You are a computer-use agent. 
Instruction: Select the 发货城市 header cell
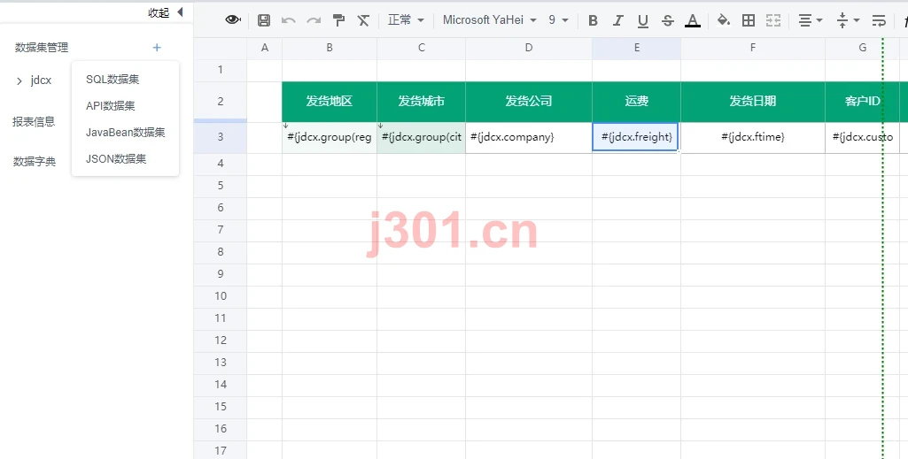tap(421, 101)
